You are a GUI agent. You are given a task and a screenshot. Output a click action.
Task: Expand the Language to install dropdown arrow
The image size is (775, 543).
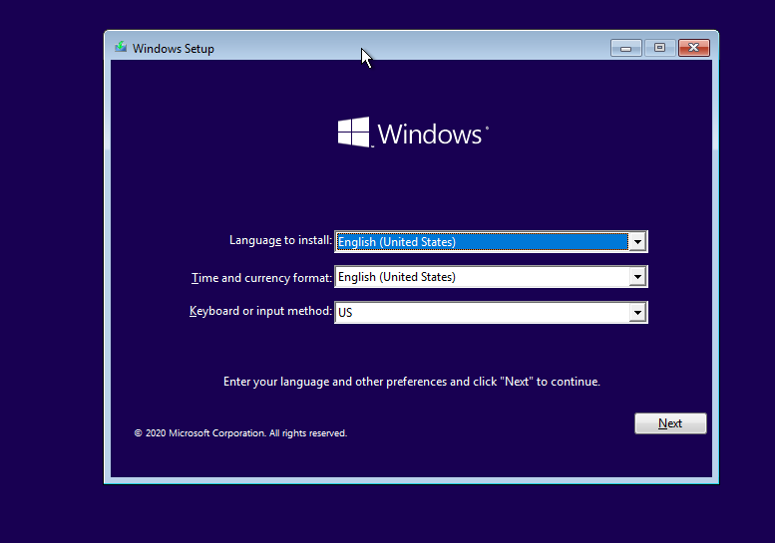pos(636,242)
